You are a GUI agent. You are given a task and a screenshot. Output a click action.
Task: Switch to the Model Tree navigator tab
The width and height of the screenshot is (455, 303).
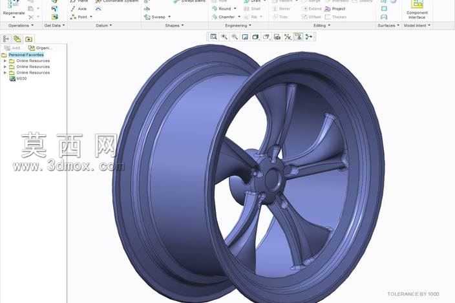coord(6,39)
